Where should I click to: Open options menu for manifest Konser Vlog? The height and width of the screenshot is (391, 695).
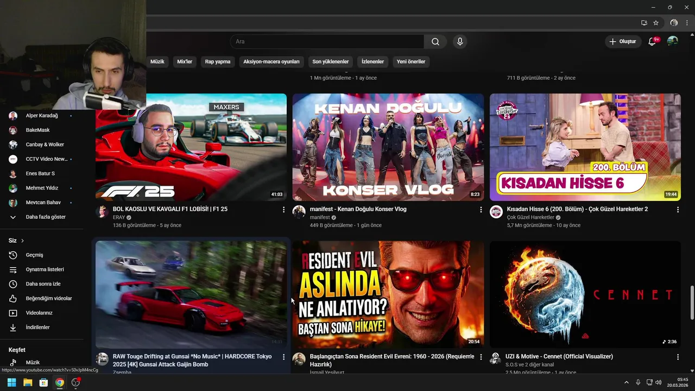[x=481, y=210]
